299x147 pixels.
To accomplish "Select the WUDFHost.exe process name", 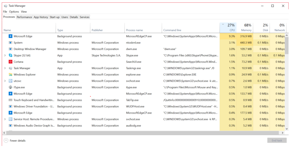I will click(x=135, y=106).
